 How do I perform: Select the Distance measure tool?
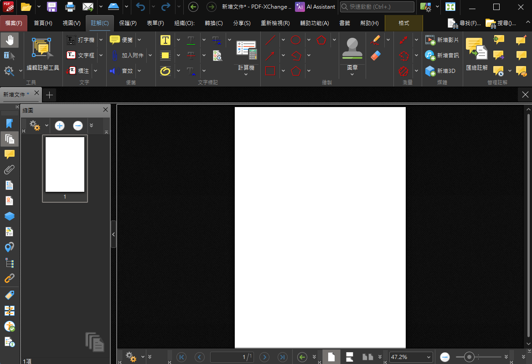[x=403, y=40]
